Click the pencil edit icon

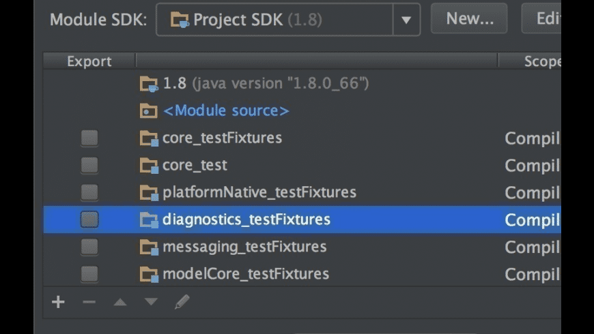[182, 301]
